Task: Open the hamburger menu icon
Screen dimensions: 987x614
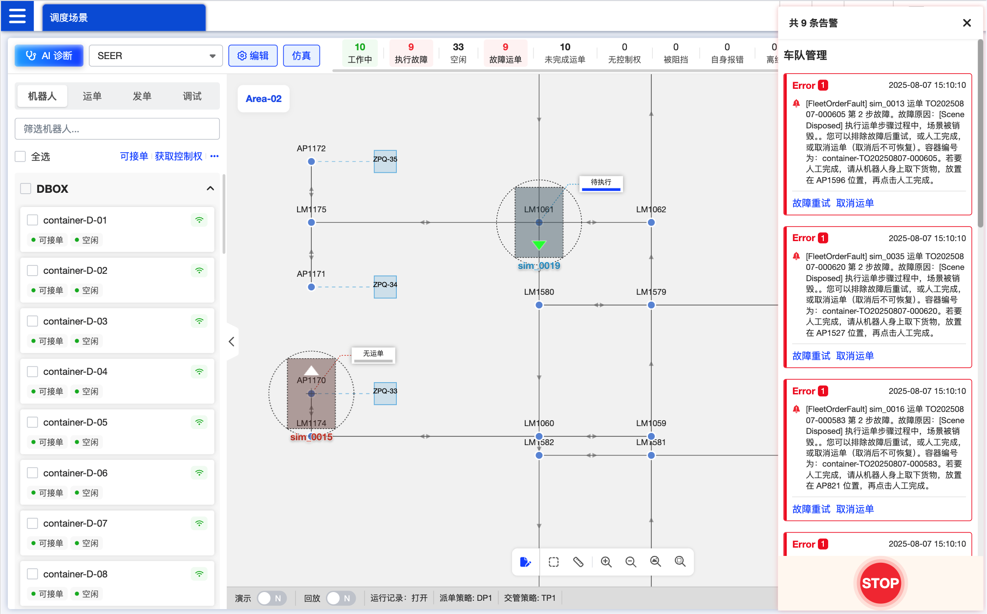Action: click(17, 16)
